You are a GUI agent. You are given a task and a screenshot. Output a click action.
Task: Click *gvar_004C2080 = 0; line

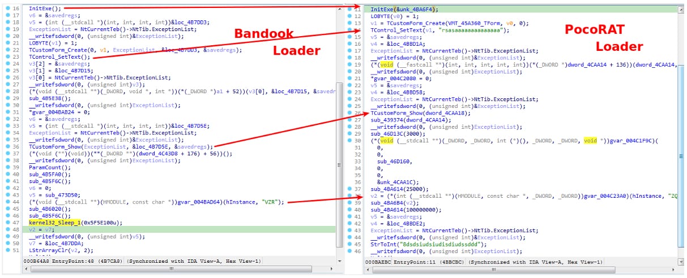coord(402,78)
